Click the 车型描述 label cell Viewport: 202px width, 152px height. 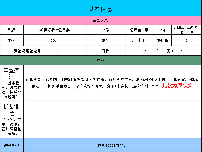click(x=12, y=83)
